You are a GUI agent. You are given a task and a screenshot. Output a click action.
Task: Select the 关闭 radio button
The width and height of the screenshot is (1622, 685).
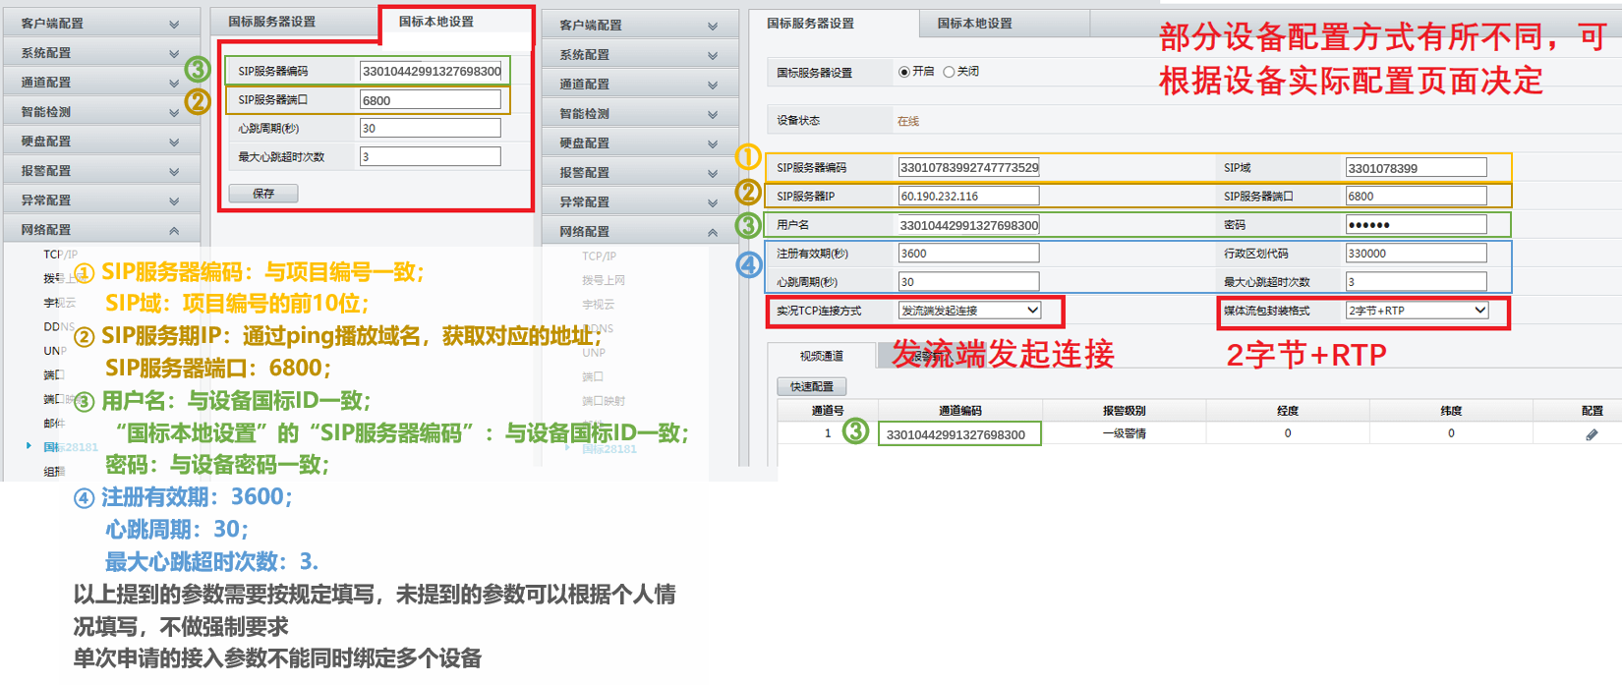click(x=949, y=72)
